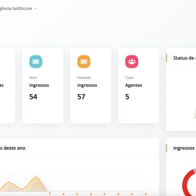Click 'Ingressos' heading under Fechado
This screenshot has height=196, width=196.
coord(87,85)
